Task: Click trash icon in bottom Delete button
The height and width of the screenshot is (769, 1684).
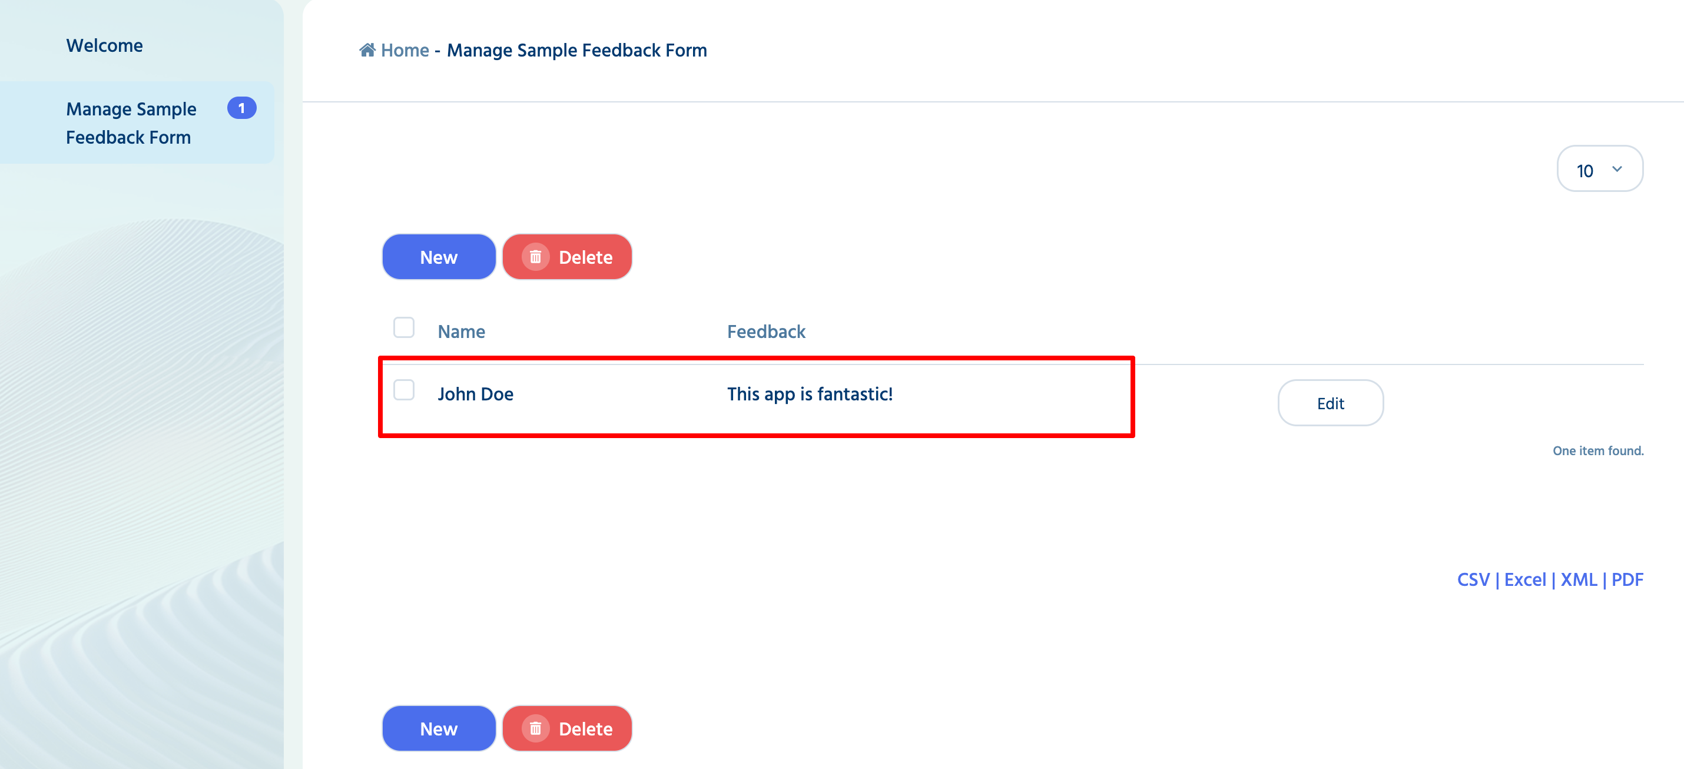Action: (535, 728)
